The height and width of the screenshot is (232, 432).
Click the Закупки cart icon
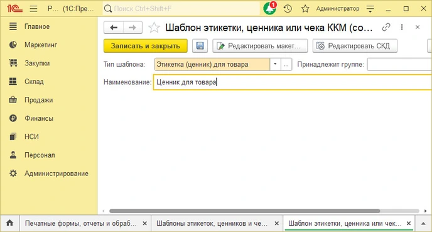(13, 63)
